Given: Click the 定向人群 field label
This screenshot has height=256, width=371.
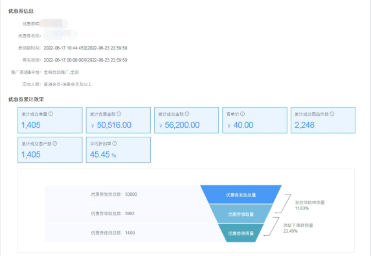Looking at the screenshot, I should (32, 84).
